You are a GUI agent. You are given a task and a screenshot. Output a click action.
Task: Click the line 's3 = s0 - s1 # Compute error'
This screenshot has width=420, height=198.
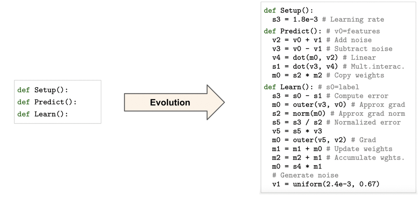[330, 96]
